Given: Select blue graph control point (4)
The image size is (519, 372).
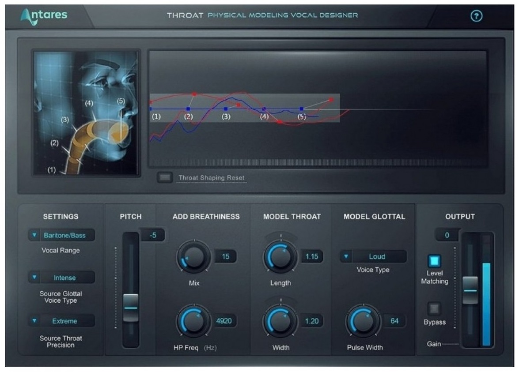Looking at the screenshot, I should tap(264, 109).
